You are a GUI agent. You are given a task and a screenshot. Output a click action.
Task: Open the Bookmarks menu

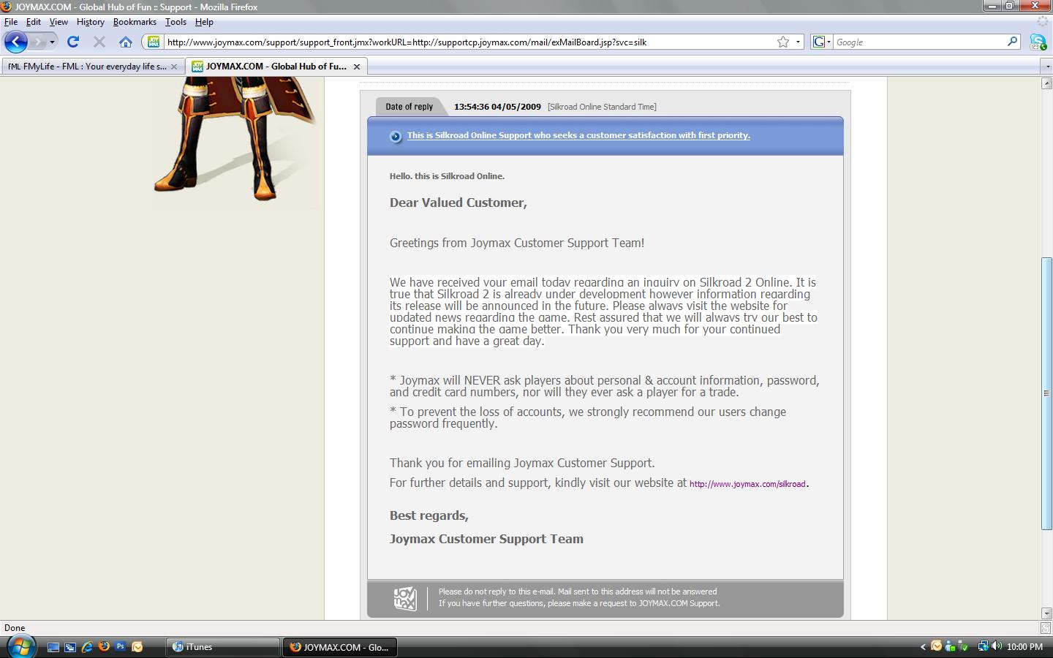pos(135,22)
